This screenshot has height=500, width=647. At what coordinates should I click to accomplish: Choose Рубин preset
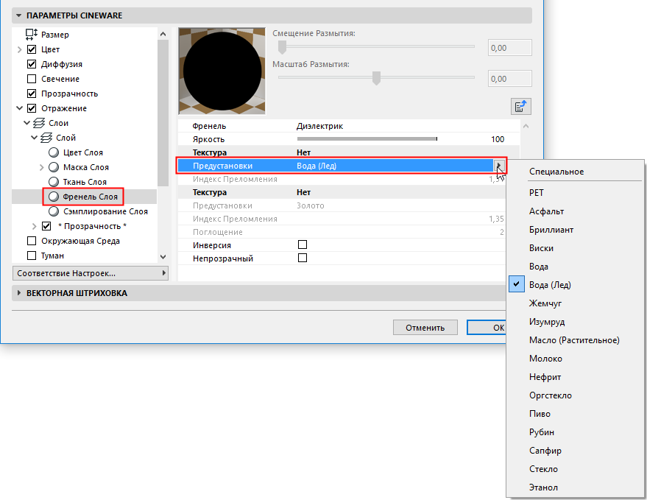point(541,432)
